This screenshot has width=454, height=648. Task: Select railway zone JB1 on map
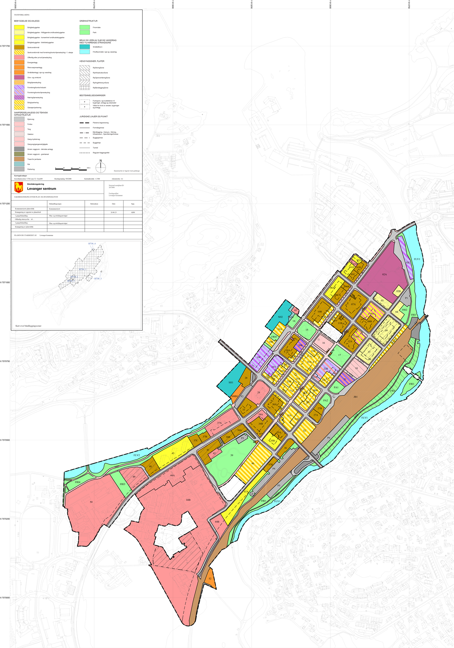coord(355,397)
